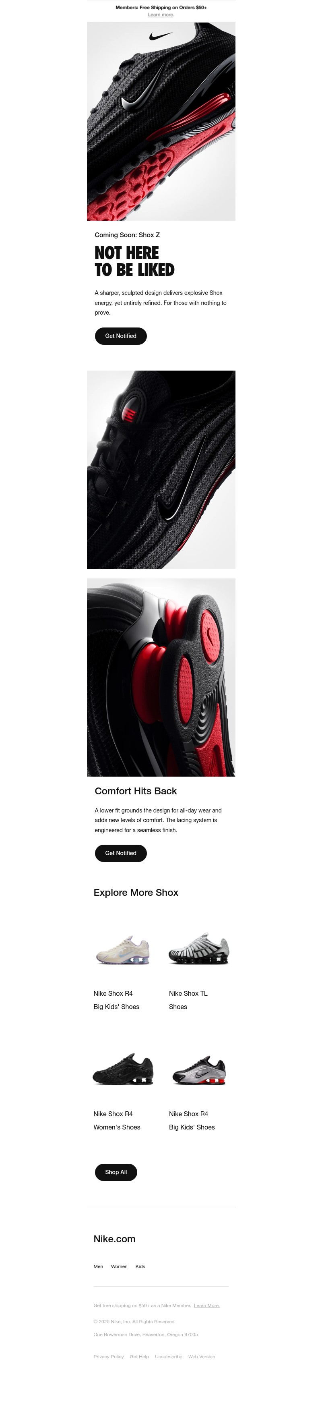Click the Nike swoosh logo at top

(161, 37)
